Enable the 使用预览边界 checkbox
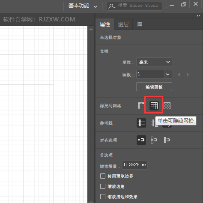 pos(103,176)
